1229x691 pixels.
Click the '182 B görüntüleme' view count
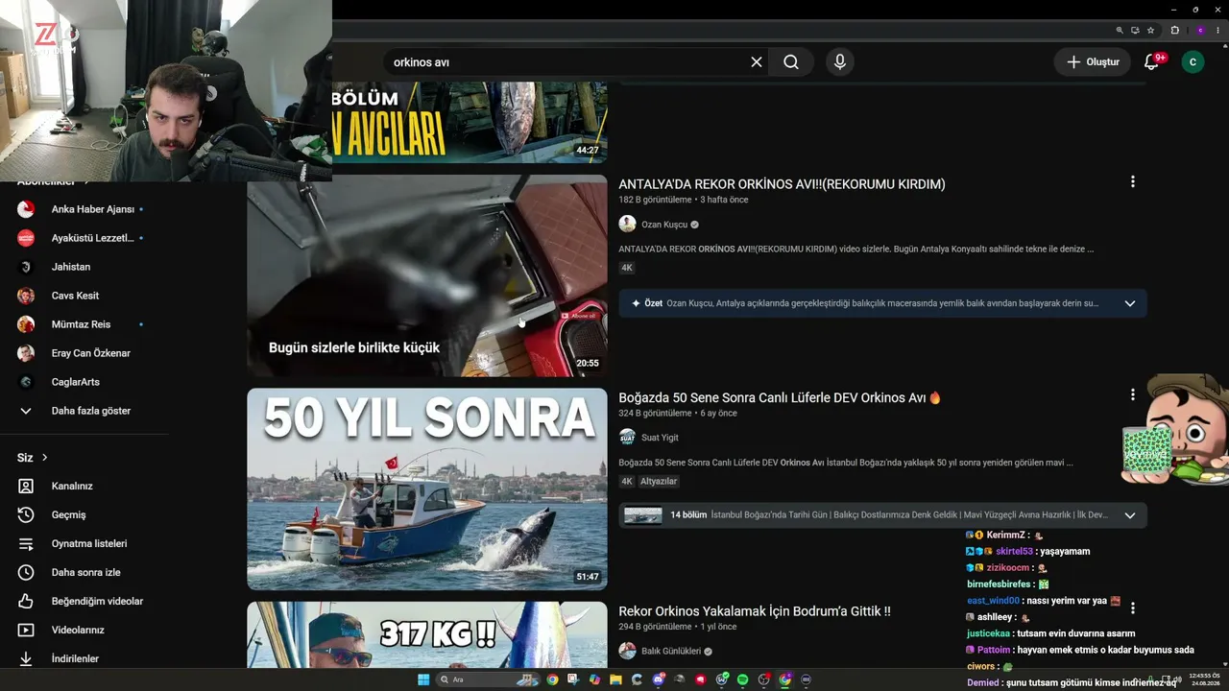coord(655,200)
